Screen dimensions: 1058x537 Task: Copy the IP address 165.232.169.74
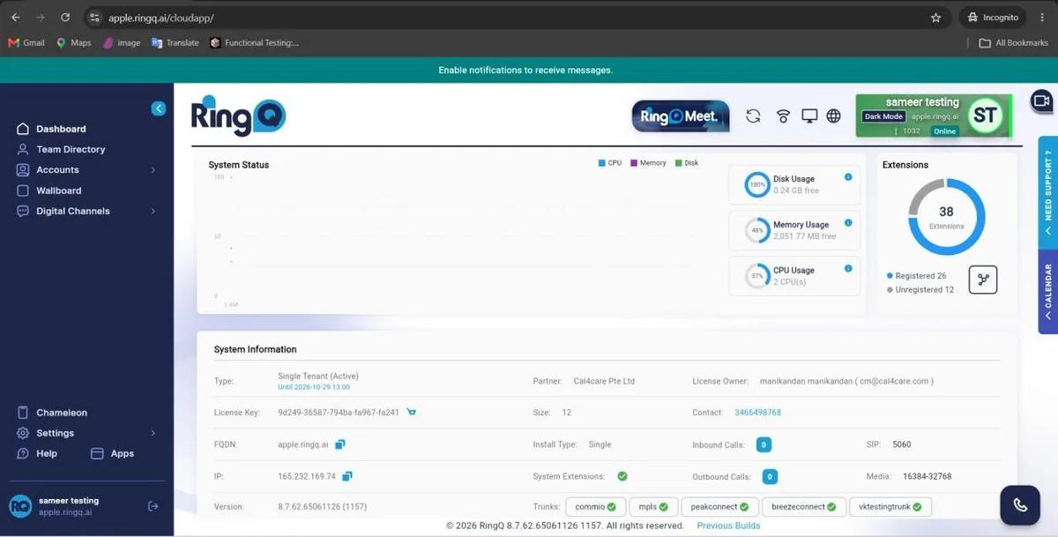coord(347,476)
